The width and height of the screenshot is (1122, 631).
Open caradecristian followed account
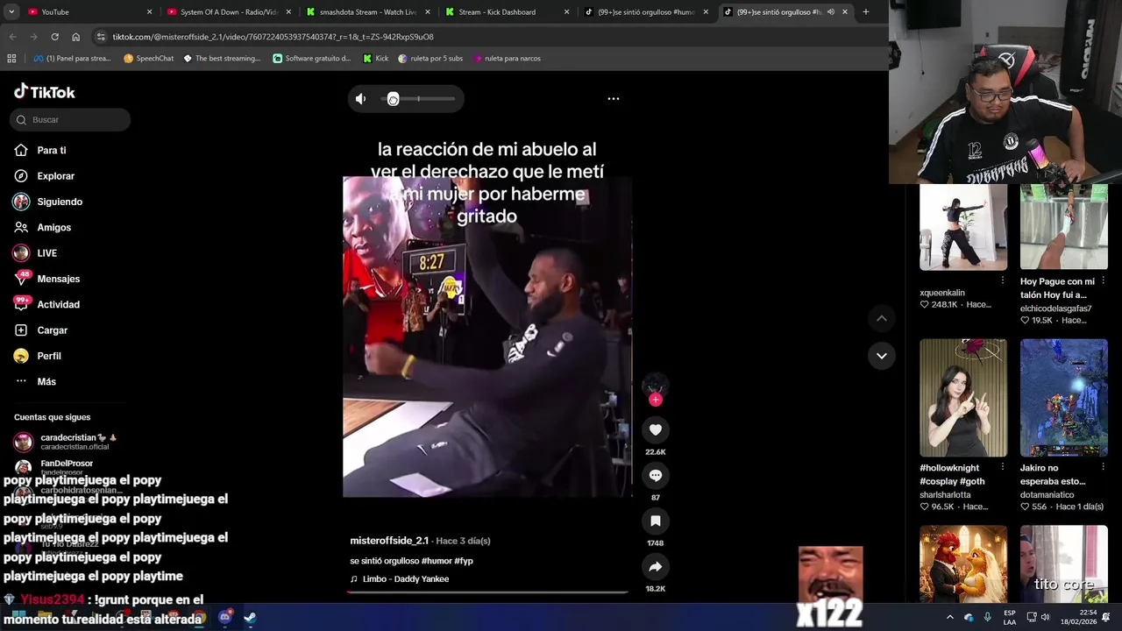tap(66, 442)
